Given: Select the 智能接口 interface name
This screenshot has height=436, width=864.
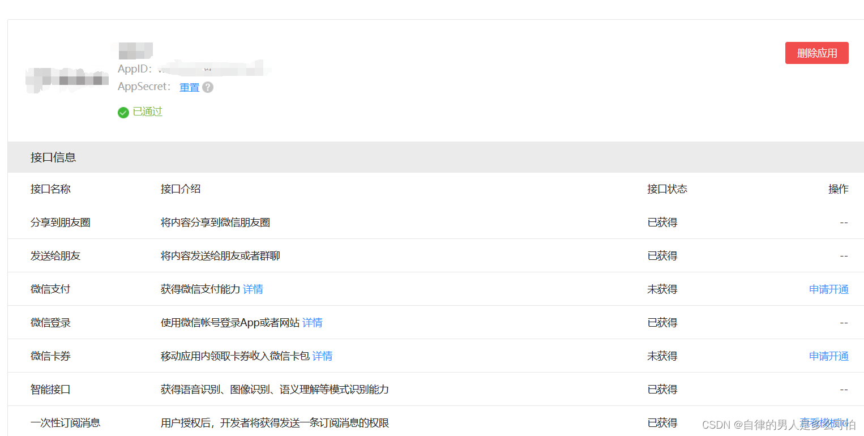Looking at the screenshot, I should pyautogui.click(x=50, y=390).
